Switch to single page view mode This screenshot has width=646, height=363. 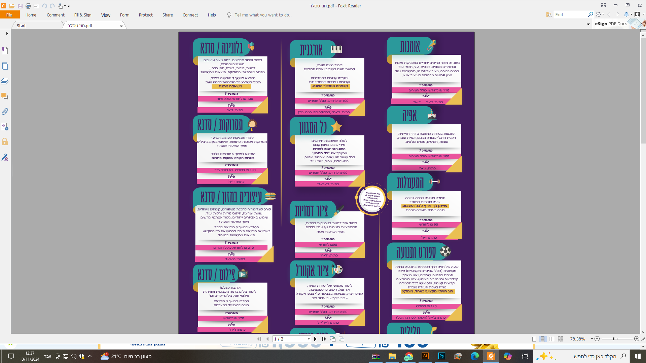[534, 339]
